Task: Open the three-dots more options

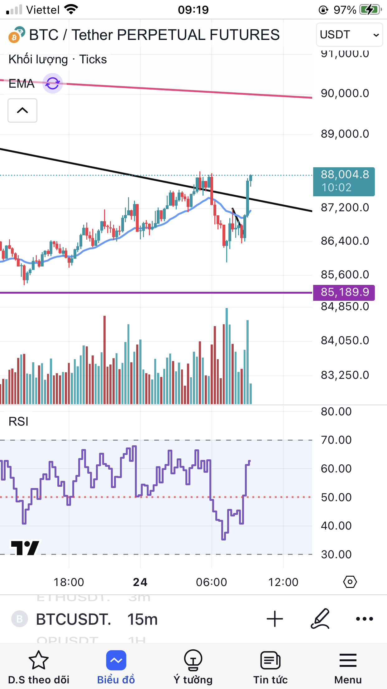Action: tap(364, 618)
